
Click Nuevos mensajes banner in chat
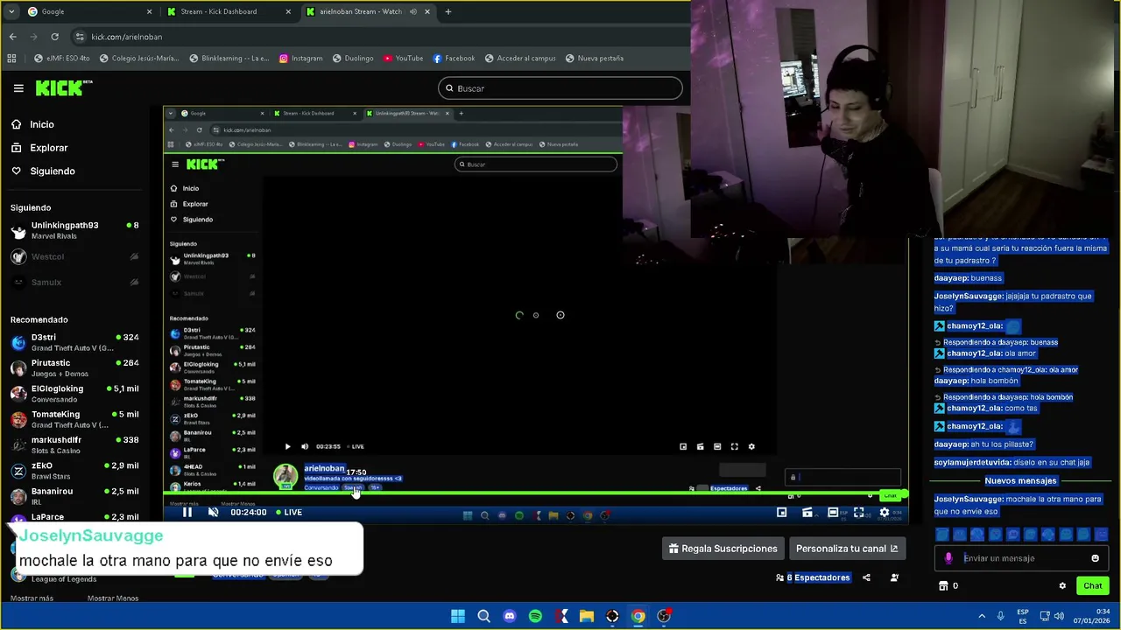1020,480
